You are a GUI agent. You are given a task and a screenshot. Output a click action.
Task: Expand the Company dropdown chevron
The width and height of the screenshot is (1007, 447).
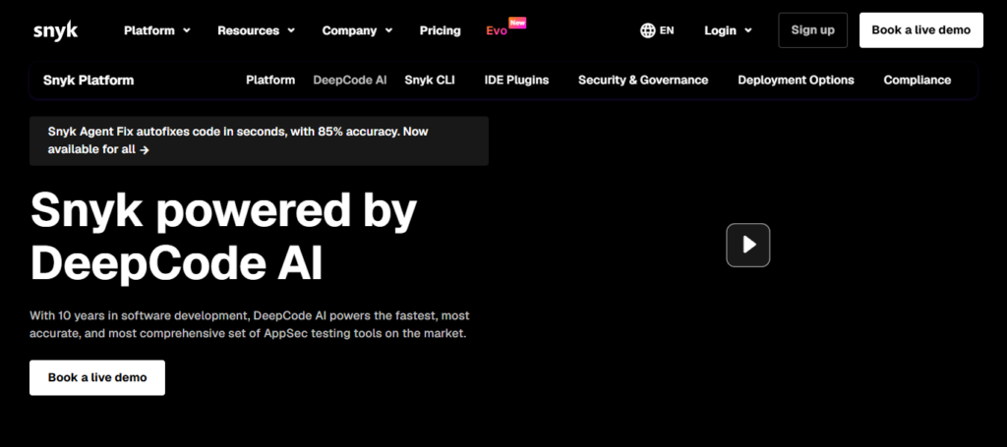[x=388, y=30]
